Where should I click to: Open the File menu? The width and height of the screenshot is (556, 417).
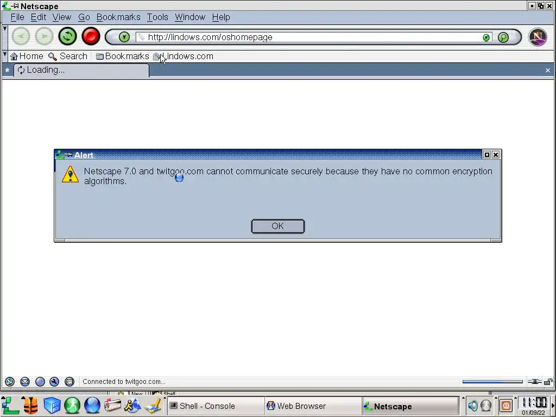pos(17,17)
